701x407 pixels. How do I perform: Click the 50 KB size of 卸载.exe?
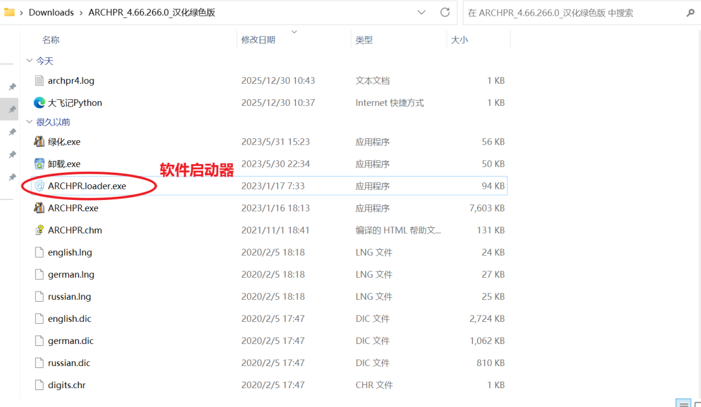coord(493,164)
